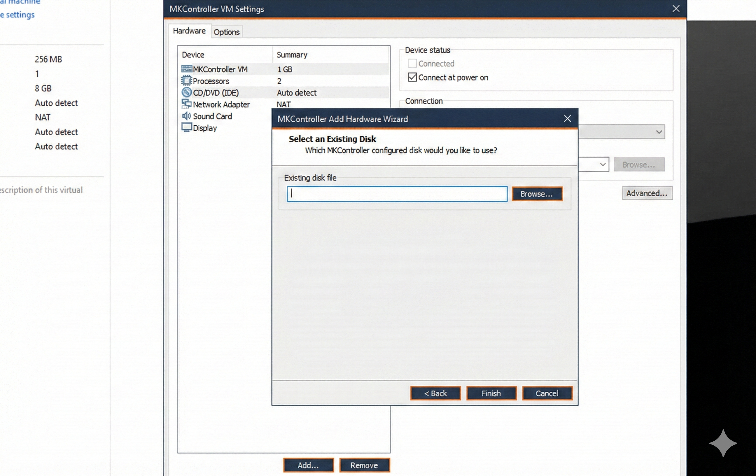
Task: Remove the selected hardware device
Action: click(x=364, y=465)
